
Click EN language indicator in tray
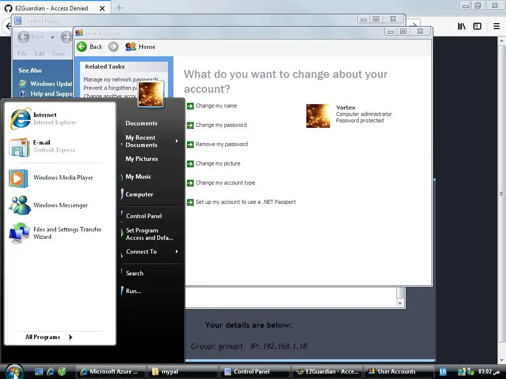pyautogui.click(x=443, y=372)
